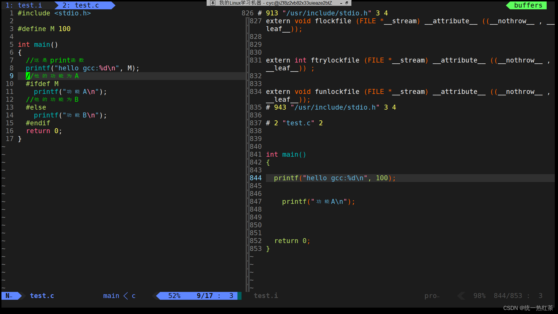Click the printf on line 847 in test.i

(319, 201)
